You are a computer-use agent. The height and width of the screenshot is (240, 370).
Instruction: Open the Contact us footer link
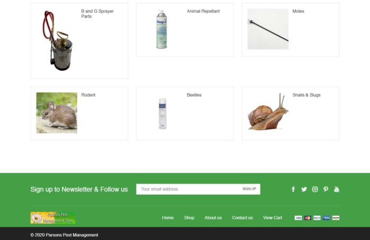coord(242,218)
